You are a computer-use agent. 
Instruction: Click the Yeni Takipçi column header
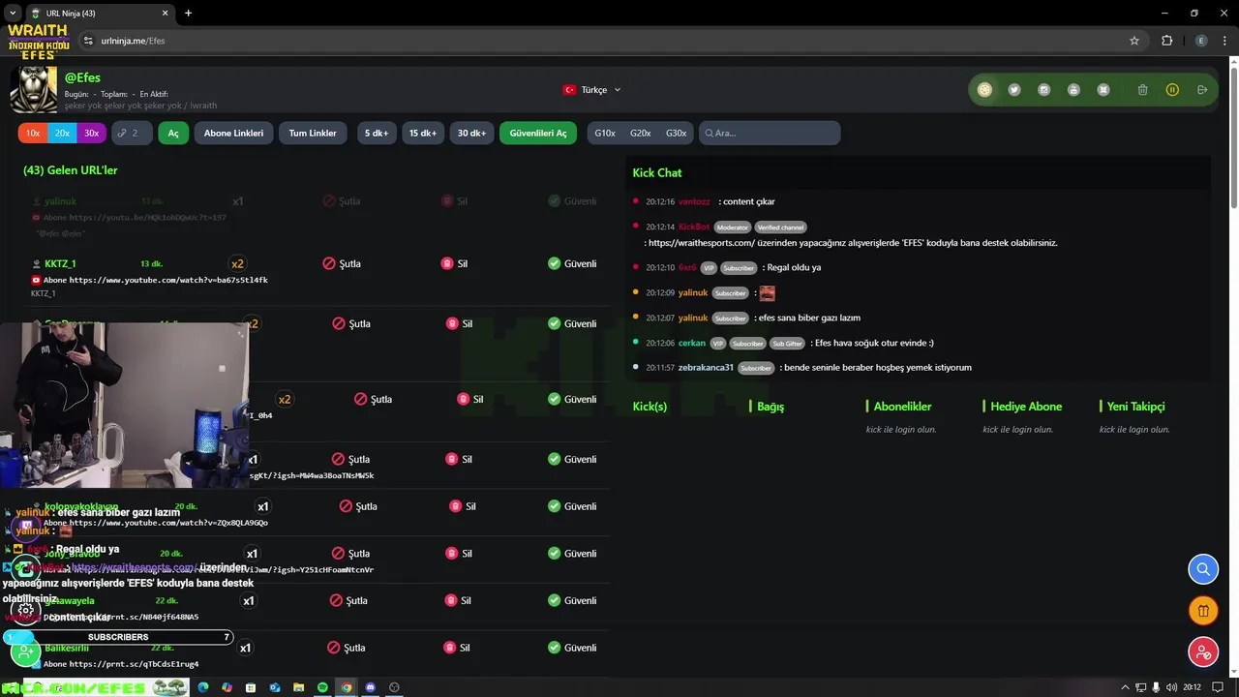click(x=1135, y=407)
